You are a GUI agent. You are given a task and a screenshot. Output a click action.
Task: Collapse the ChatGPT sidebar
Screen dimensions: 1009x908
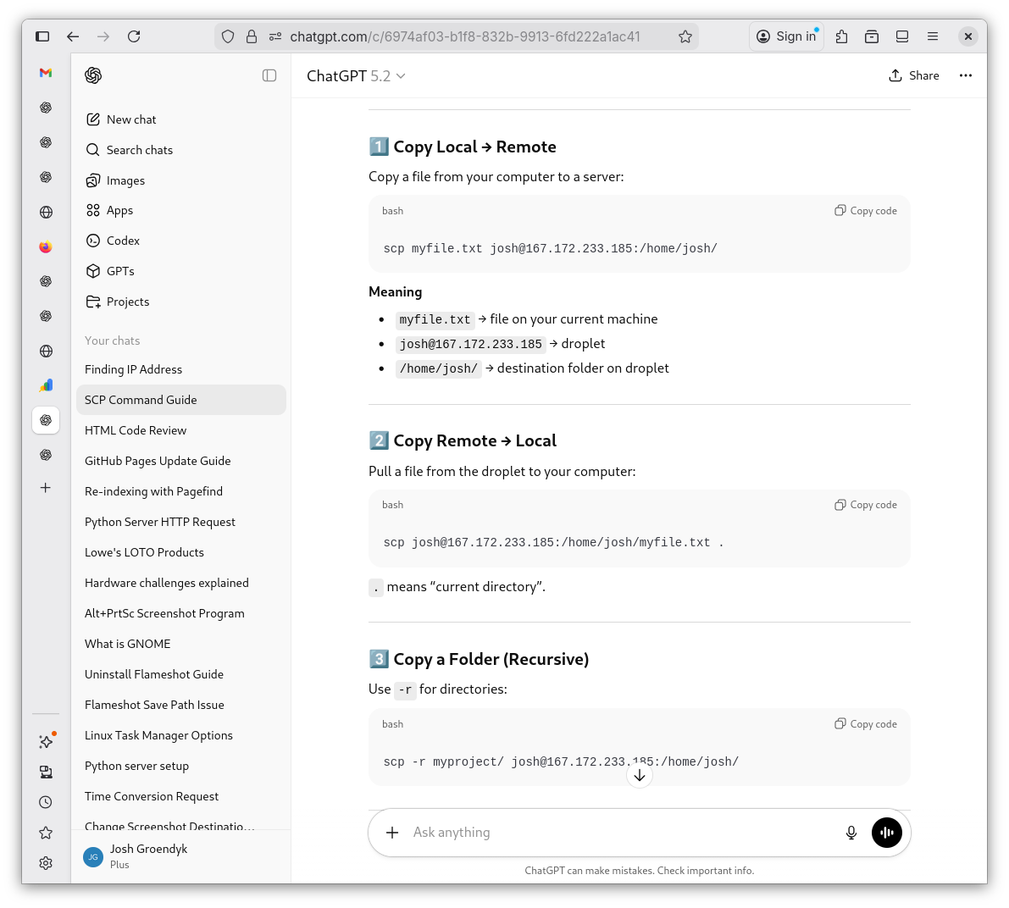[269, 75]
